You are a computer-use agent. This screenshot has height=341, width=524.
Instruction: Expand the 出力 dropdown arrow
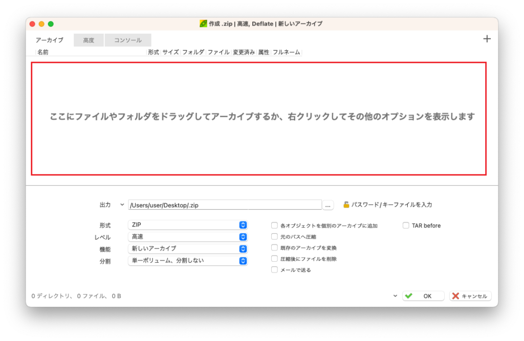122,204
